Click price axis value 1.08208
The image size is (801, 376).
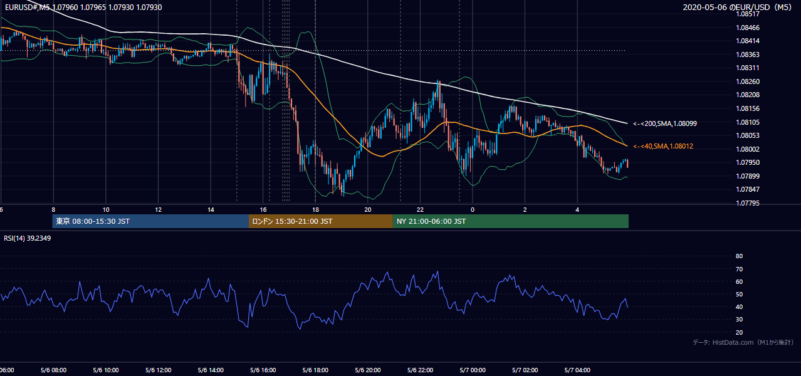[x=748, y=95]
